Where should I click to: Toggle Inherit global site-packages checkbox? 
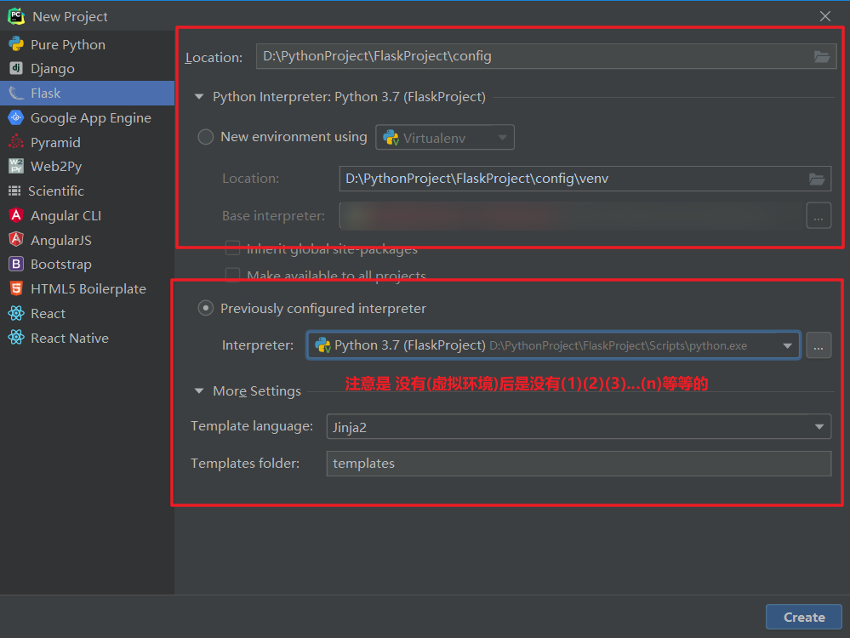click(x=232, y=248)
